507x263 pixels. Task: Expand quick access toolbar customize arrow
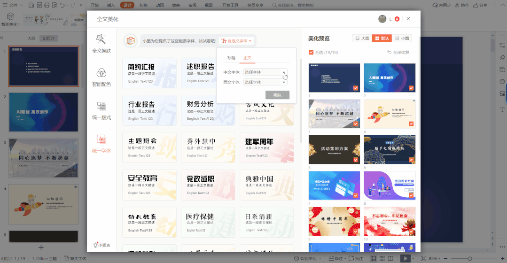(81, 5)
